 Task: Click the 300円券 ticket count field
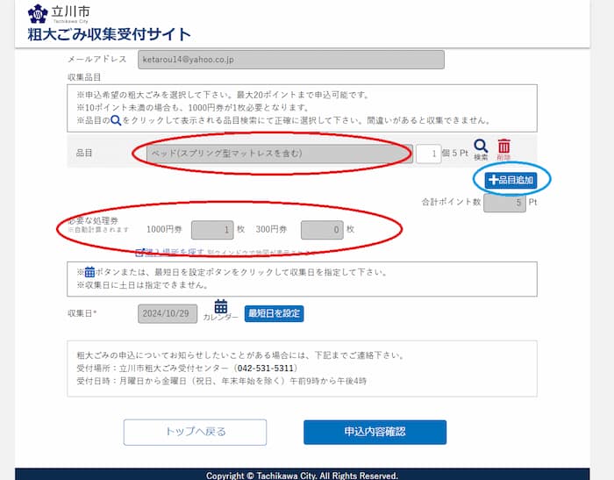click(321, 229)
